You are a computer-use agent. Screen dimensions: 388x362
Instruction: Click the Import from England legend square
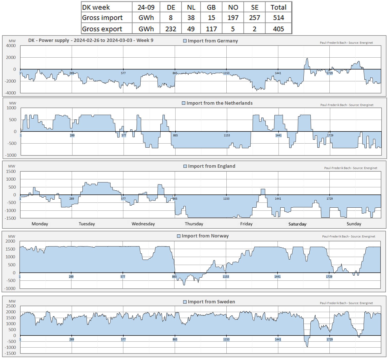(185, 166)
